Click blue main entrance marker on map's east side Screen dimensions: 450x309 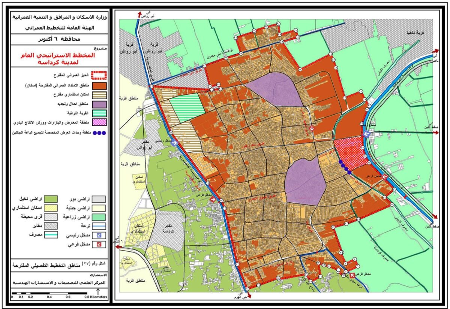tap(366, 134)
